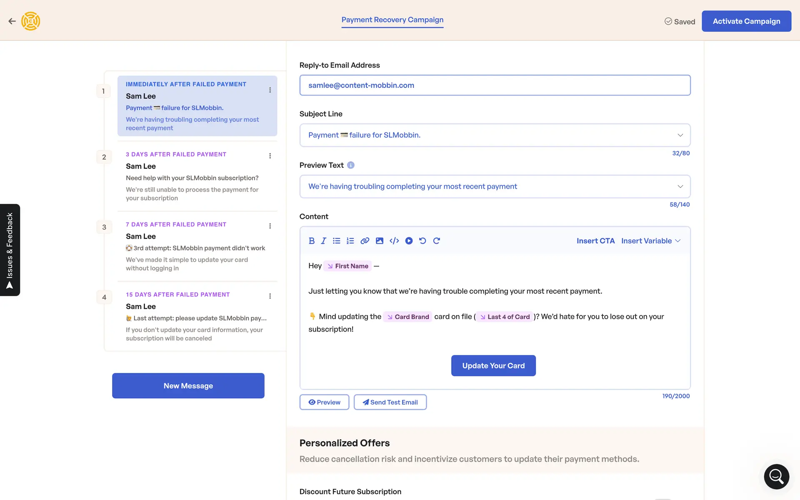This screenshot has height=500, width=800.
Task: Click the Activate Campaign button
Action: pos(746,21)
